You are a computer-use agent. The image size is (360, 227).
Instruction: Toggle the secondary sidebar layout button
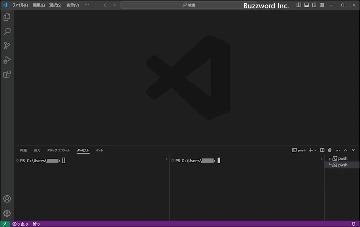pos(314,5)
